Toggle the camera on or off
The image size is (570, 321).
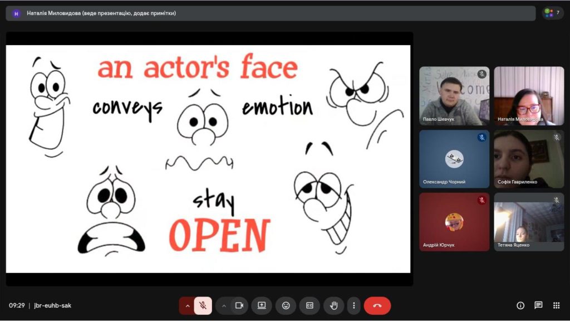pyautogui.click(x=239, y=305)
